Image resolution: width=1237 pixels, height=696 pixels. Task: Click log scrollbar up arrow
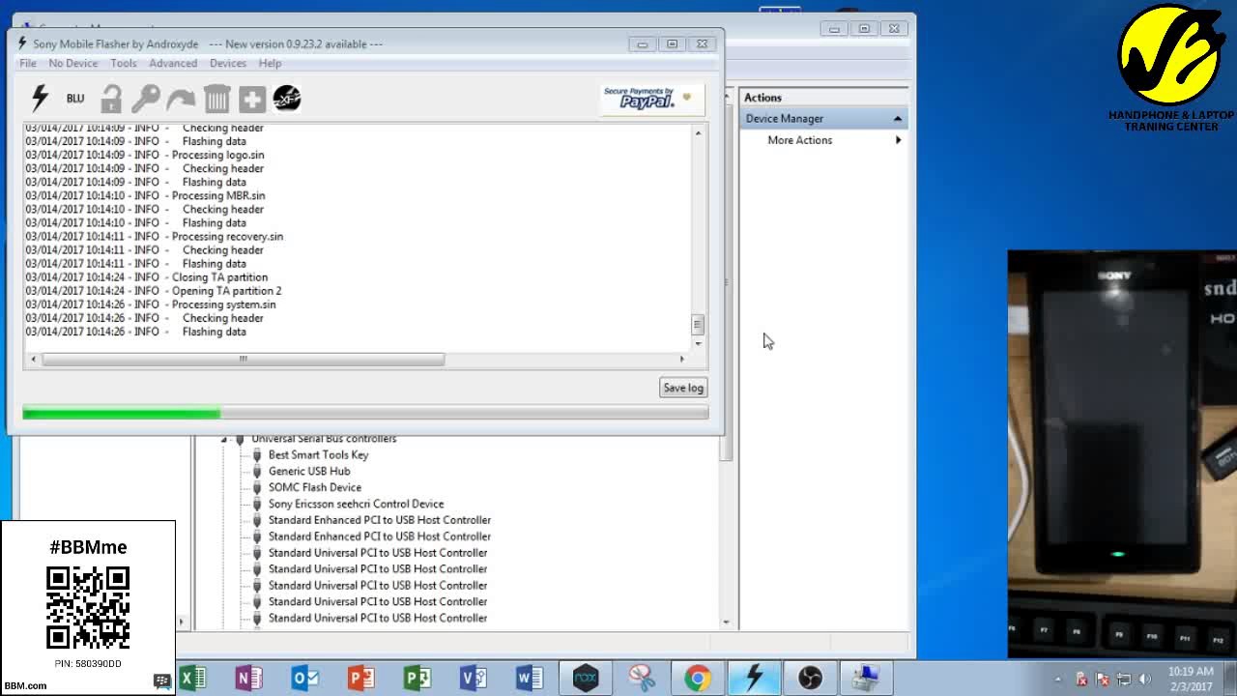698,133
